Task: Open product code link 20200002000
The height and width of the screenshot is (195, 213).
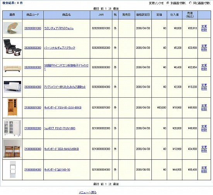Action: click(x=33, y=48)
